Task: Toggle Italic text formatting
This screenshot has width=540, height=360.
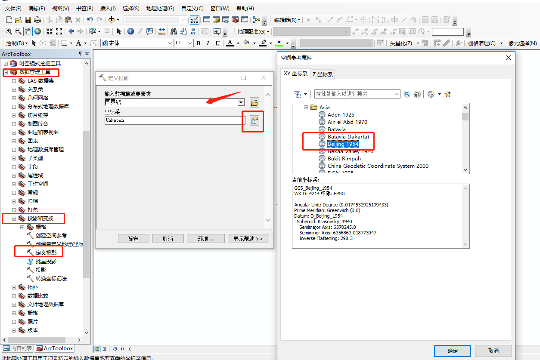Action: 208,43
